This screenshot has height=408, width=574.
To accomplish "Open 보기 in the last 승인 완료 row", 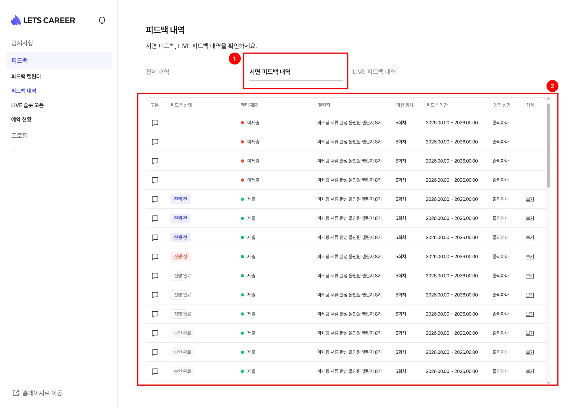I will 530,371.
